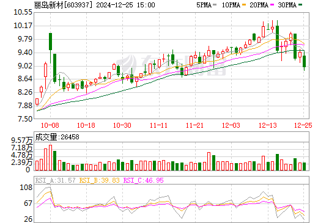Viewport: 318px width, 223px height.
Task: Click the 8.64 price axis label
Action: point(25,79)
